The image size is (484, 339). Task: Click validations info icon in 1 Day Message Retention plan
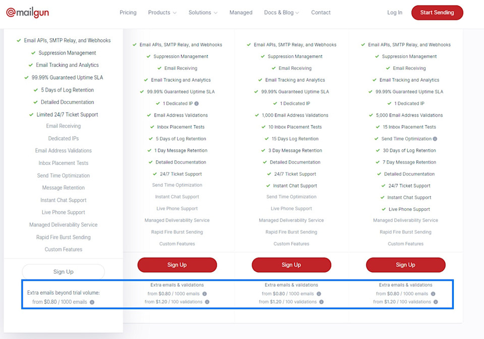pos(207,302)
